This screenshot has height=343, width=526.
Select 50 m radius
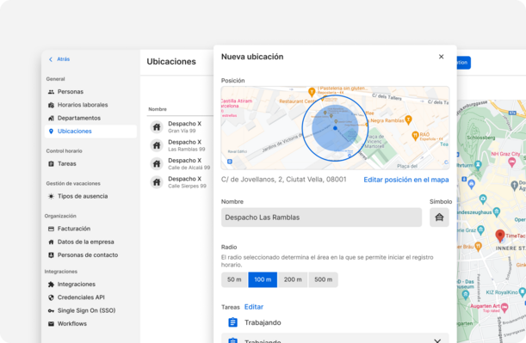(x=234, y=279)
